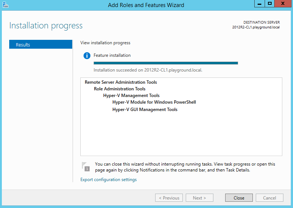
Task: Close the wizard with the X button
Action: pos(283,4)
